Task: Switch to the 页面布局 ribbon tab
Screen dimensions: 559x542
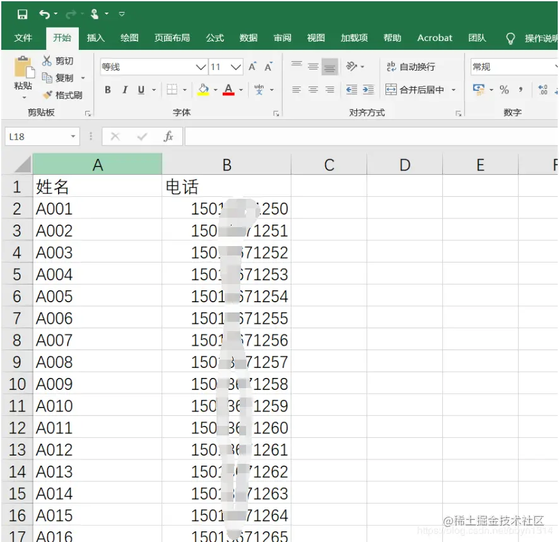Action: pyautogui.click(x=172, y=38)
